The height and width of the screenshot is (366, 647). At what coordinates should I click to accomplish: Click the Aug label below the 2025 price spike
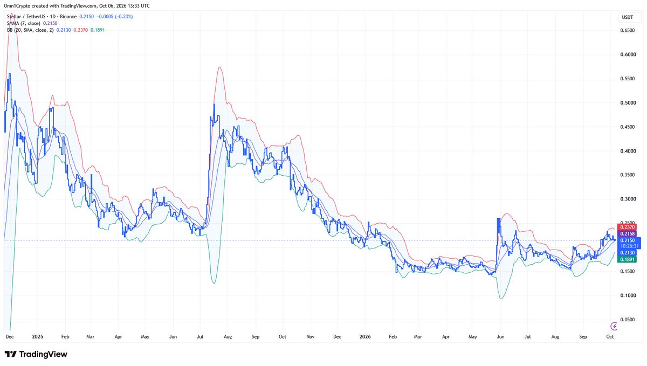point(228,336)
